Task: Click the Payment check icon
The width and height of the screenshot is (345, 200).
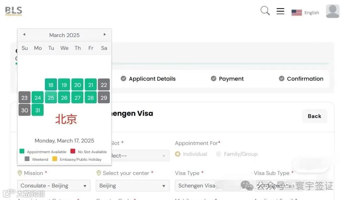Action: point(213,79)
